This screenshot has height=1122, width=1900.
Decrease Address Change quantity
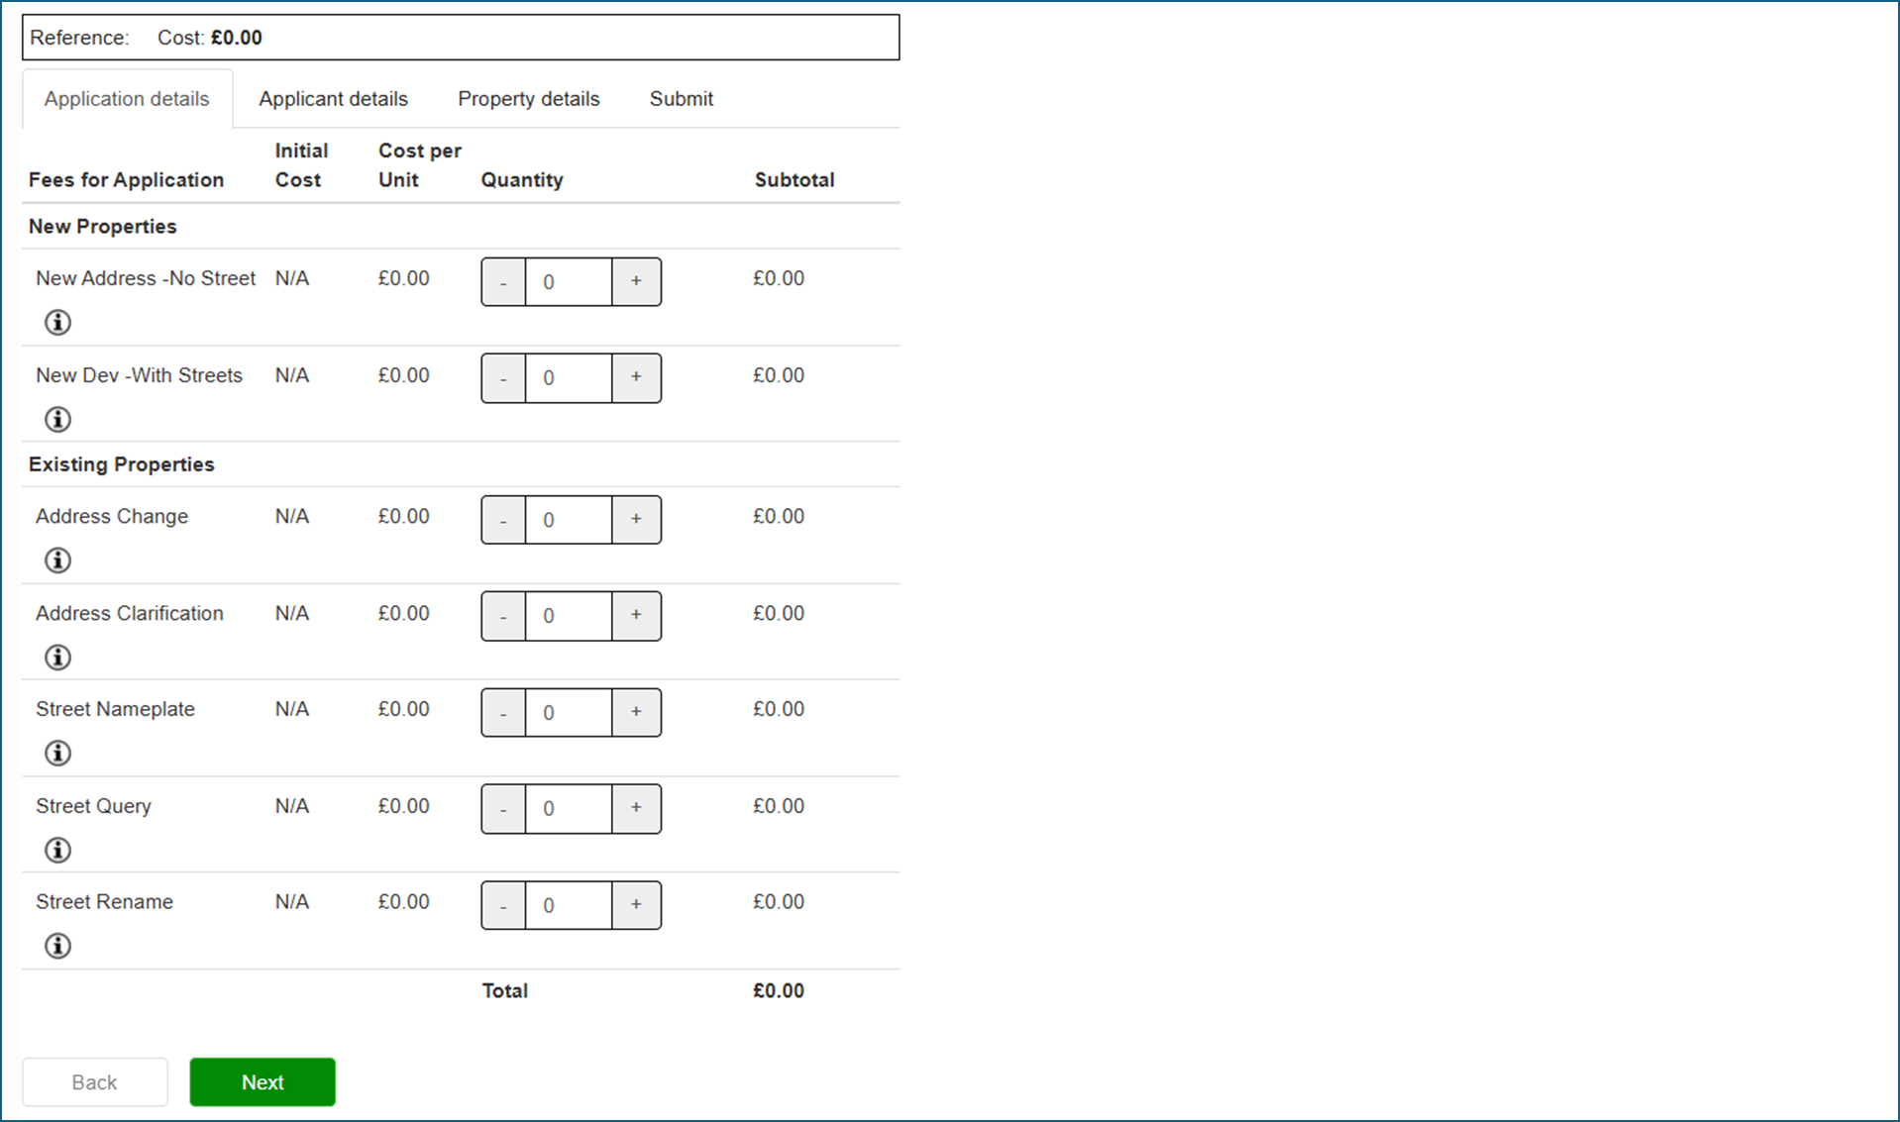[503, 520]
